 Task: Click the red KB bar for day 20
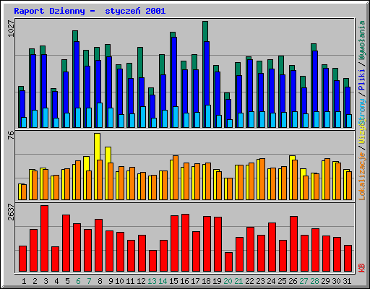pyautogui.click(x=228, y=262)
